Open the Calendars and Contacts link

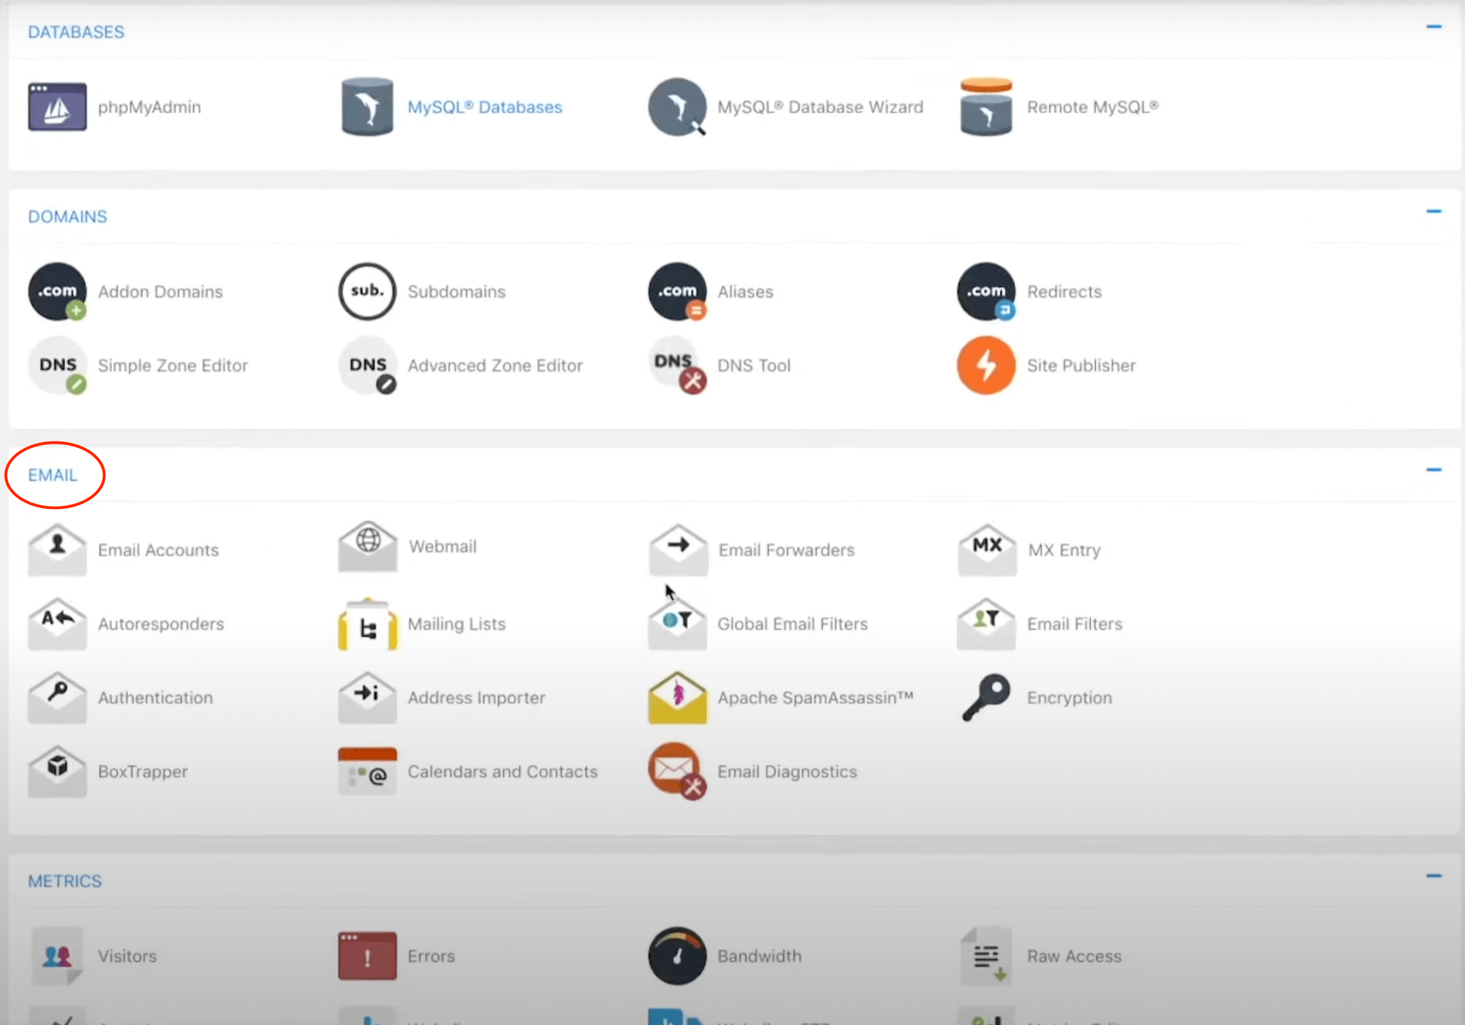502,772
